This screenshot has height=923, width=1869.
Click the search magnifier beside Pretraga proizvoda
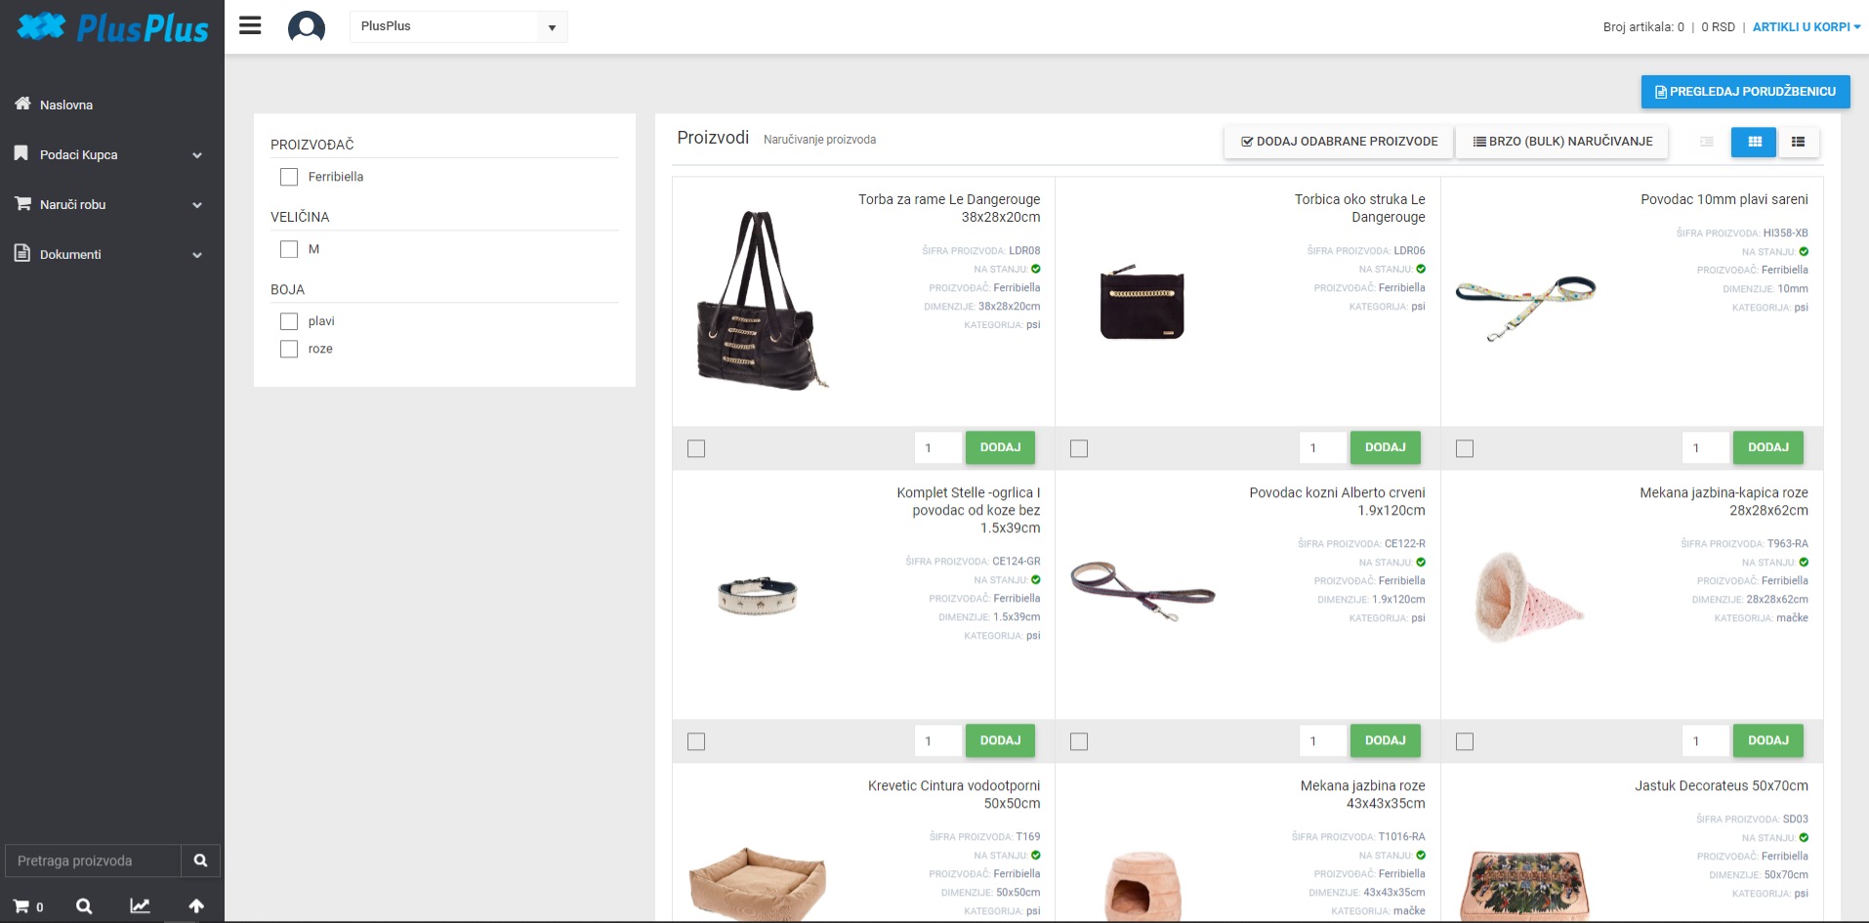point(200,860)
